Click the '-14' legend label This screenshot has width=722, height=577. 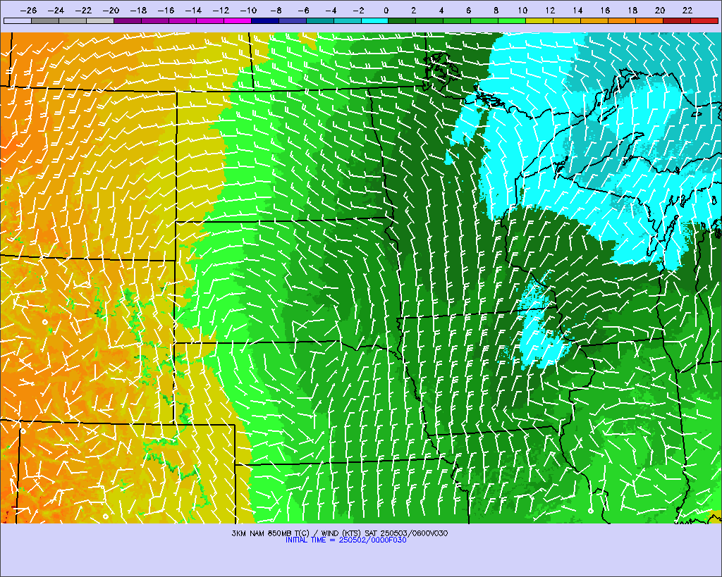[193, 10]
